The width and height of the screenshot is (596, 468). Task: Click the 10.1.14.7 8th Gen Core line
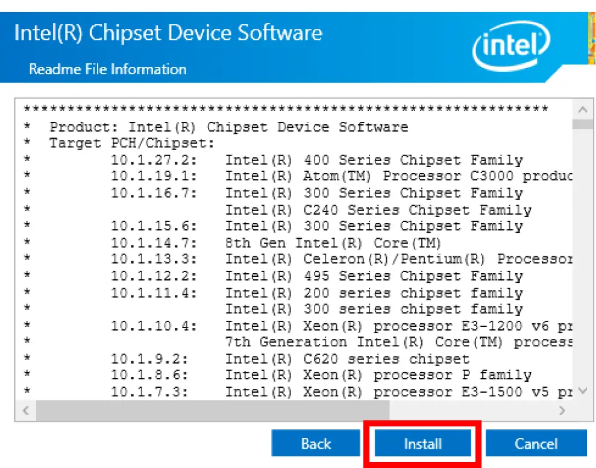(276, 243)
